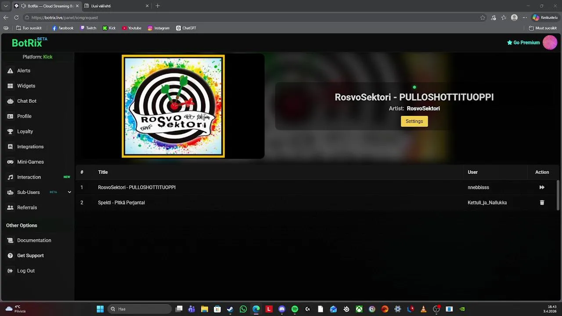562x316 pixels.
Task: Open WhatsApp from the taskbar
Action: [243, 309]
